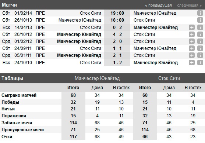Expand plus icon on 24/10/10 match row
This screenshot has height=143, width=205.
pos(192,63)
